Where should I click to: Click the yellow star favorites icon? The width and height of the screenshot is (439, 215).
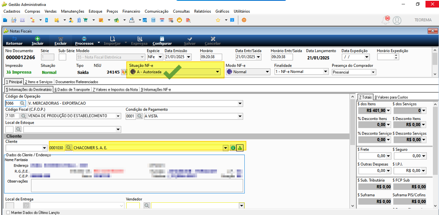pyautogui.click(x=218, y=20)
